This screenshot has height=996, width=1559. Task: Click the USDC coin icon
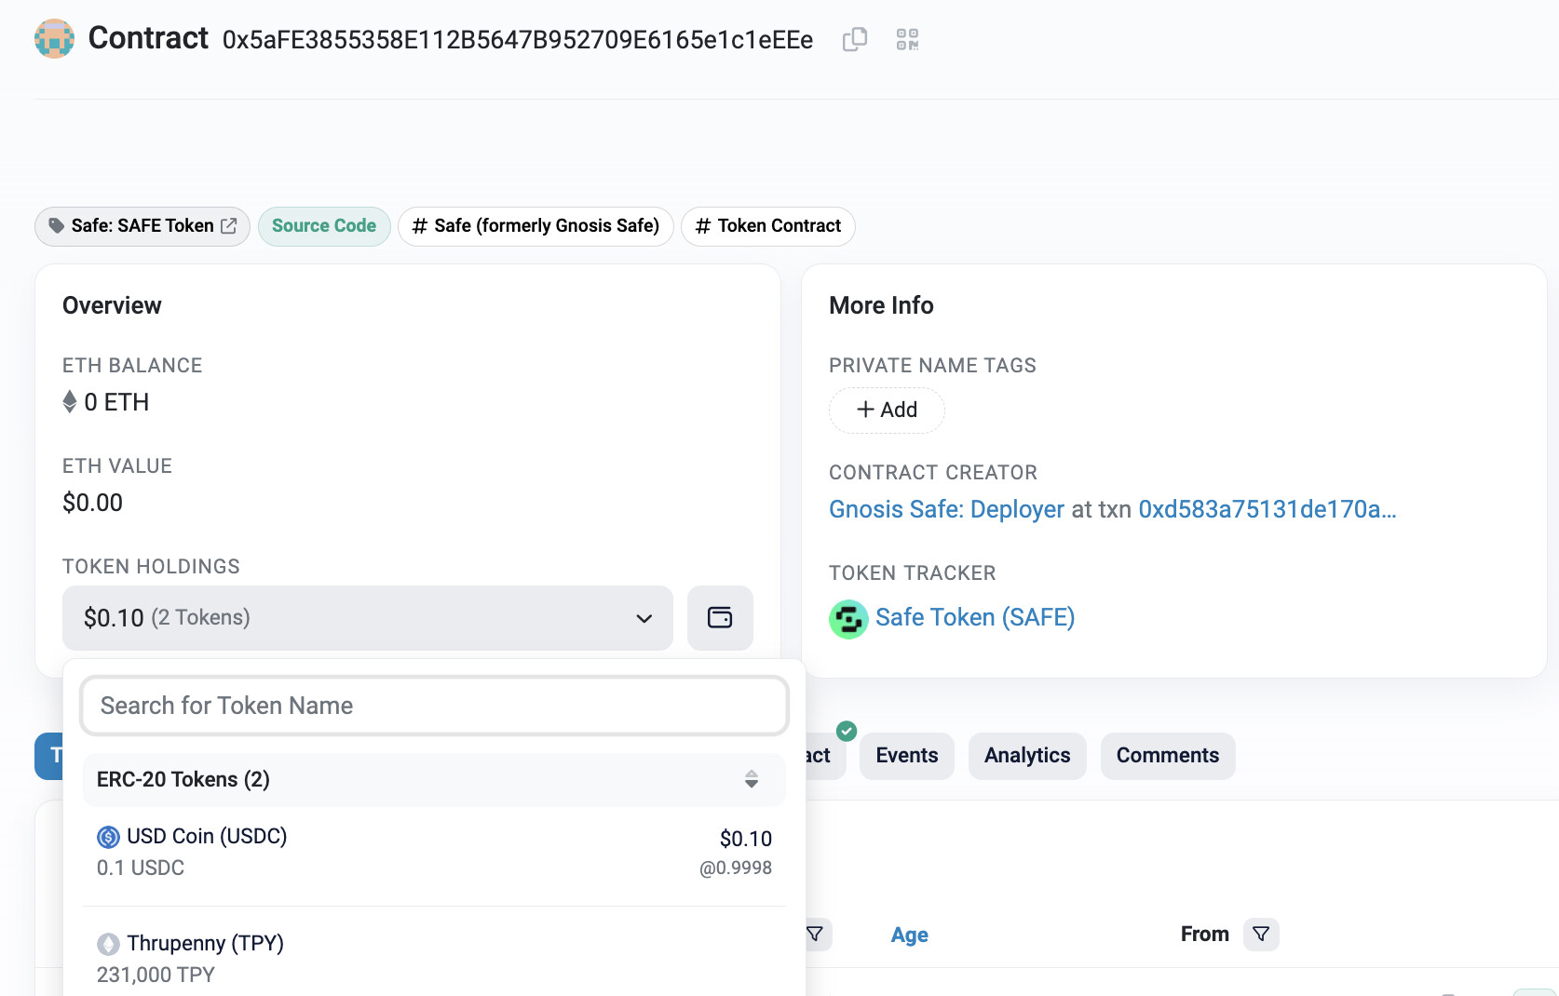[x=108, y=837]
